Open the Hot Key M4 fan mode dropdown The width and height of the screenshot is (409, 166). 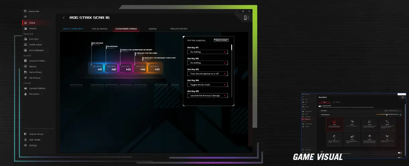point(208,85)
